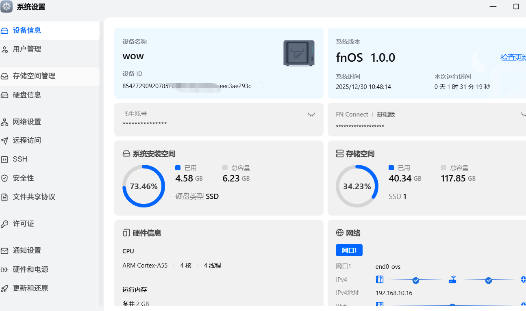The width and height of the screenshot is (526, 311).
Task: Click the storage icon beside 存储空间 heading
Action: pyautogui.click(x=340, y=154)
